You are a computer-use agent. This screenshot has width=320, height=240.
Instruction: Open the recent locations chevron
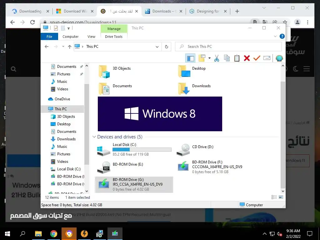click(63, 47)
